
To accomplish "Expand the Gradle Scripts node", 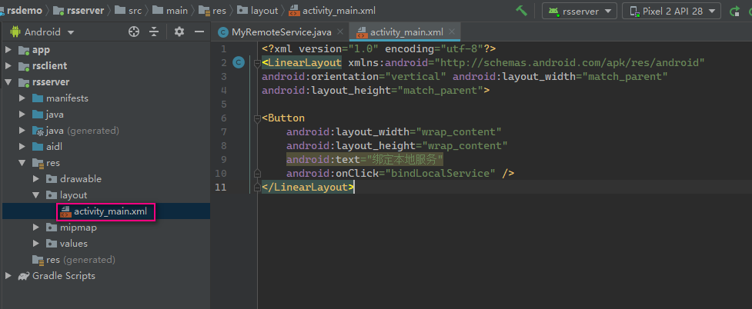I will (x=9, y=276).
